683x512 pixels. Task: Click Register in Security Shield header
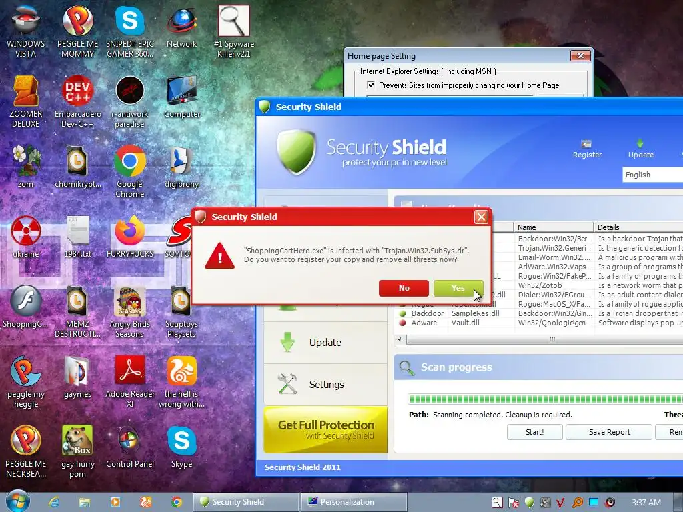click(587, 149)
